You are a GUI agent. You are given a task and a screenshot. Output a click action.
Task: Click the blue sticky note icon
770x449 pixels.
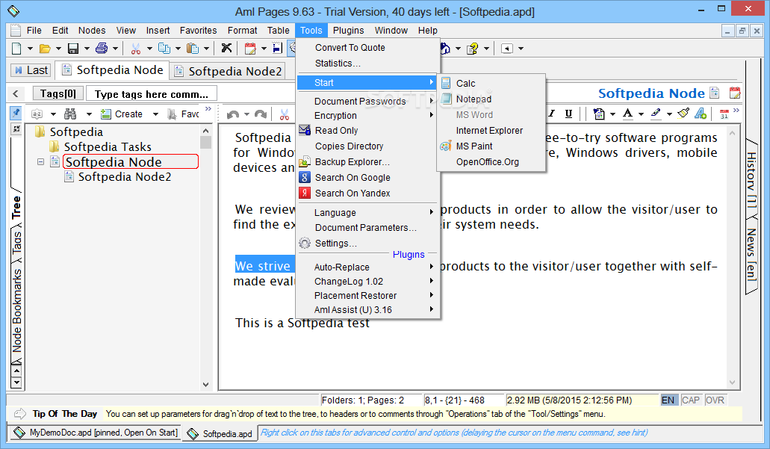[278, 48]
